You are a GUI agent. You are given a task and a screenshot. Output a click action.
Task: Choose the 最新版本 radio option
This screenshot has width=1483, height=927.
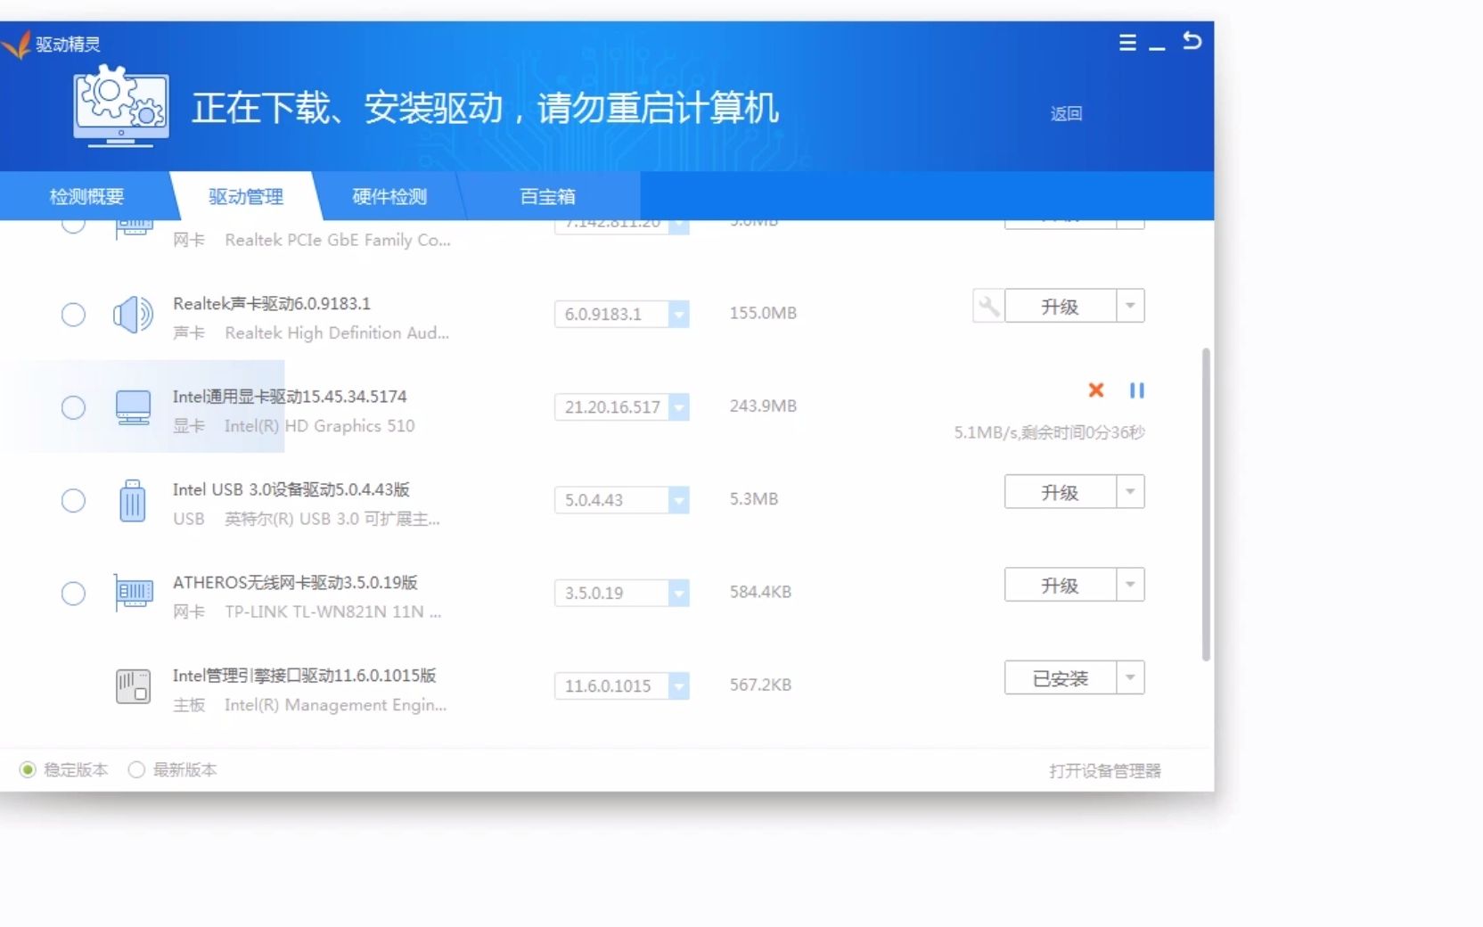(x=135, y=769)
